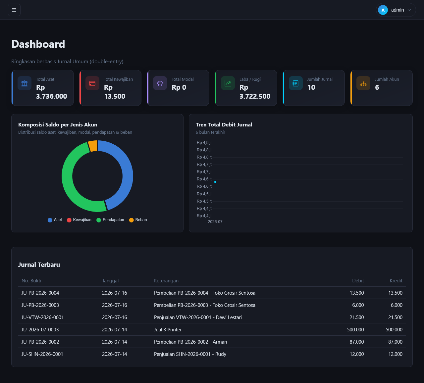
Task: Click the Dashboard page heading
Action: click(x=38, y=44)
